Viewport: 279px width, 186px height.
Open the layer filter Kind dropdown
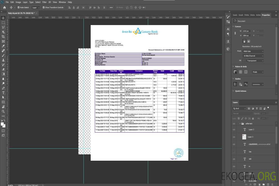(x=239, y=109)
